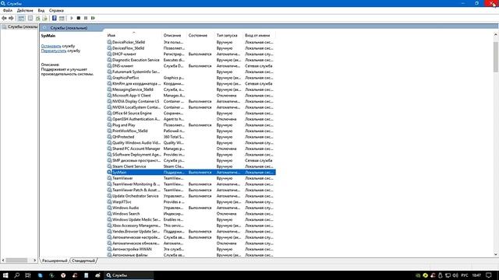Select the QHProtected service row
Image resolution: width=499 pixels, height=280 pixels.
click(191, 137)
